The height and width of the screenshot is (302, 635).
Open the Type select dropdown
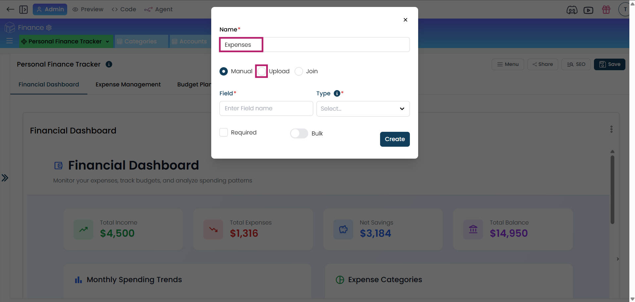click(363, 109)
